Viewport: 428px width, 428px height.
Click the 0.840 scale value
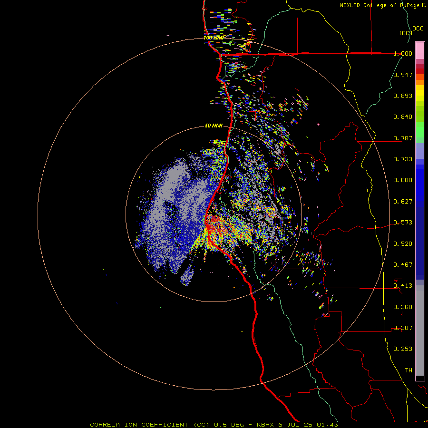pyautogui.click(x=403, y=117)
